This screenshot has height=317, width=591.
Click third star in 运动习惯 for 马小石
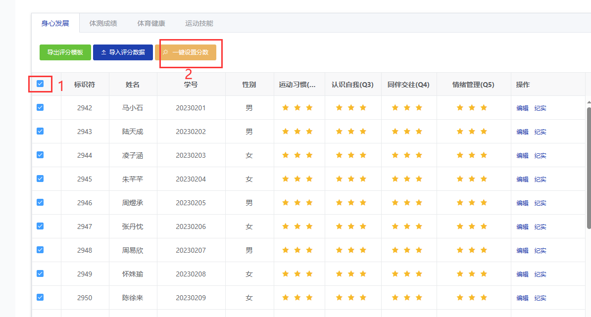coord(309,108)
